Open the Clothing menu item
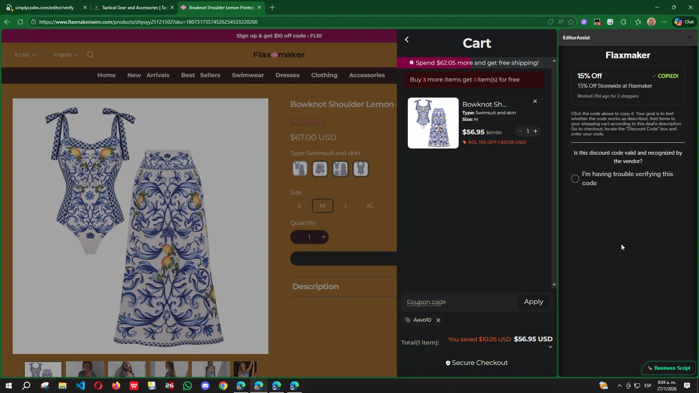 point(324,75)
